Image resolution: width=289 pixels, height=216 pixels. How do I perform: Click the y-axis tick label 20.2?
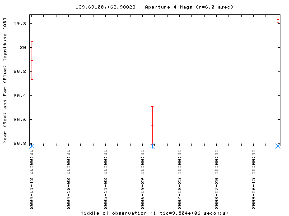click(20, 72)
